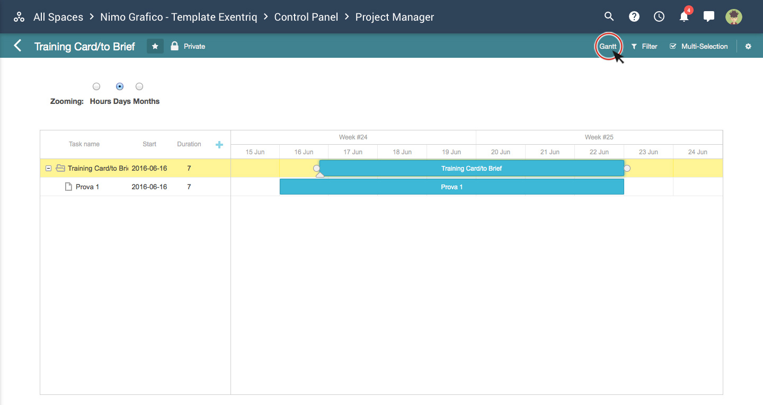Screen dimensions: 763x405
Task: Click the Week #25 header
Action: tap(599, 137)
